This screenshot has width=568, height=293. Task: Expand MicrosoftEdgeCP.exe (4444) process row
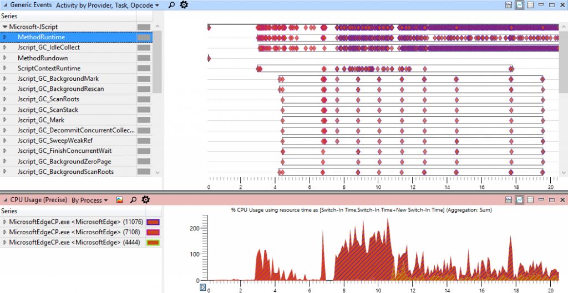4,243
